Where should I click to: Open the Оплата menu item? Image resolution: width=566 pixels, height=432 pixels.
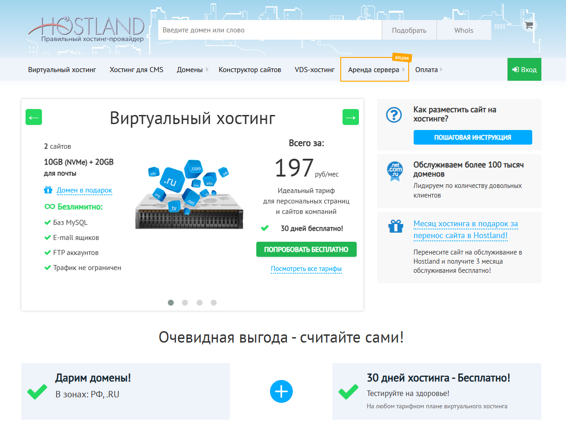click(426, 70)
